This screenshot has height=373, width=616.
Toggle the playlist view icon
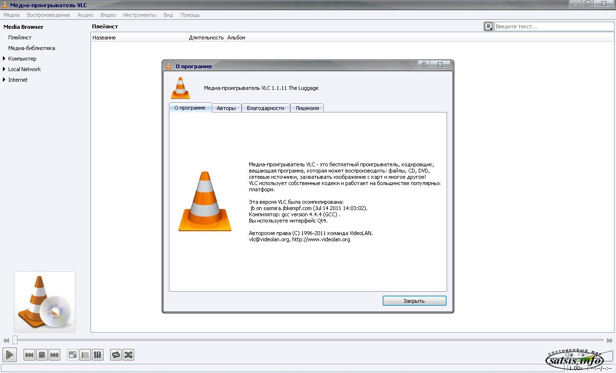tap(85, 355)
